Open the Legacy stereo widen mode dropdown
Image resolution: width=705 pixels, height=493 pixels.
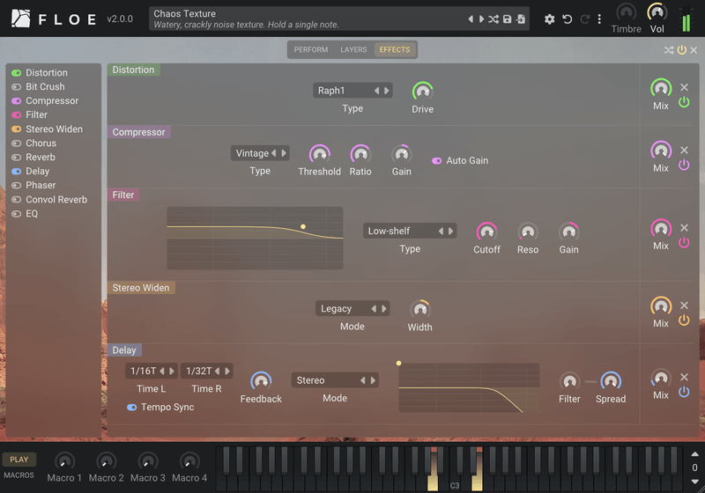click(x=352, y=309)
